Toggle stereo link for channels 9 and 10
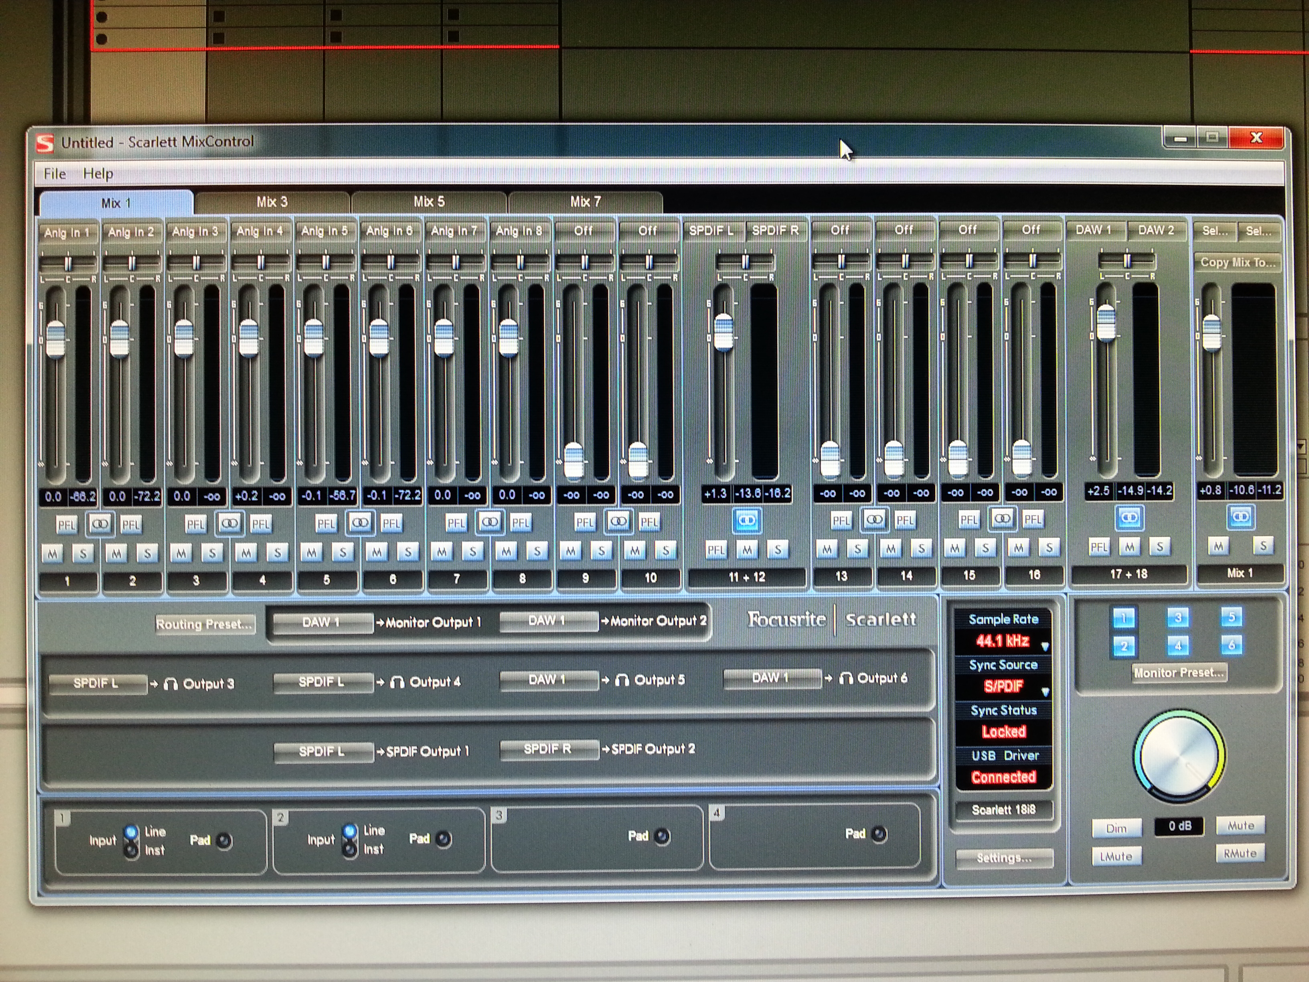This screenshot has width=1309, height=982. coord(618,521)
